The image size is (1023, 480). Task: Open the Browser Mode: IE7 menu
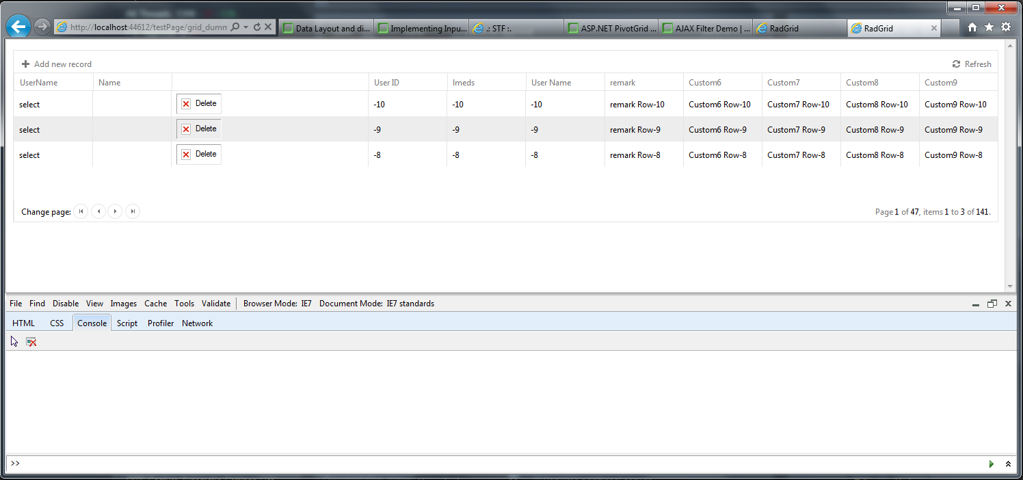pos(278,304)
